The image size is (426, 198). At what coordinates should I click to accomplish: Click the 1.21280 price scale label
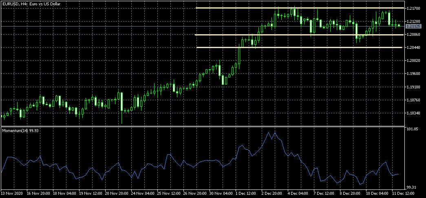click(413, 22)
